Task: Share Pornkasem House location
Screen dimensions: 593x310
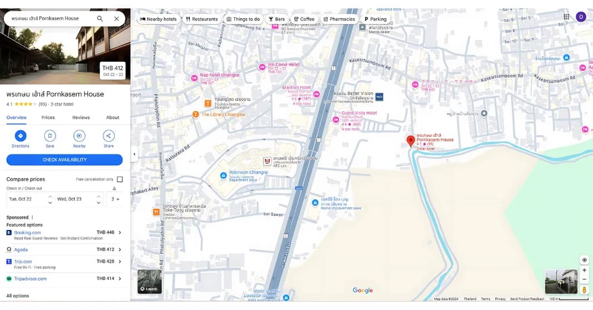Action: [x=108, y=136]
